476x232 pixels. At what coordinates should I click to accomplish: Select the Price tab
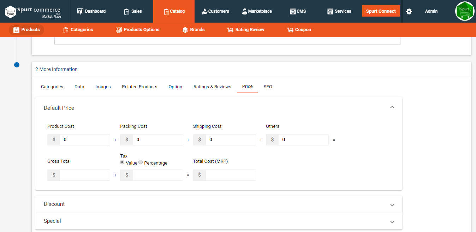(x=247, y=87)
